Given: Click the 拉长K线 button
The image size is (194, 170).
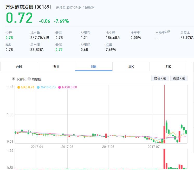Looking at the screenshot, I should pyautogui.click(x=160, y=78).
